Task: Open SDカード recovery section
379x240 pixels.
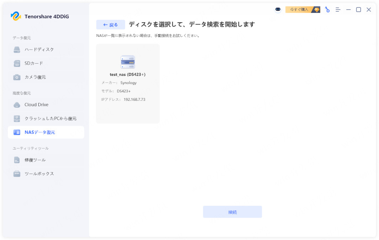Action: tap(46, 64)
